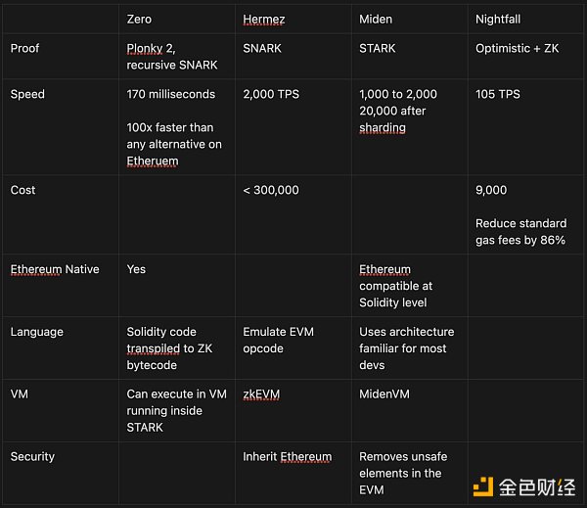Click the Ethereum Native row label

pos(55,269)
